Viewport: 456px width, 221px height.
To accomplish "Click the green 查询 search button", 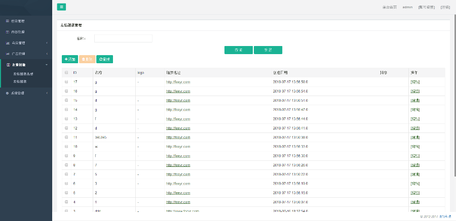I will tap(239, 50).
